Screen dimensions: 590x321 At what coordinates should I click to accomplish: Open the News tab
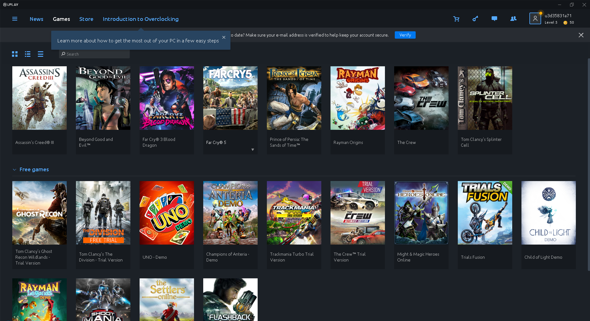pos(37,19)
